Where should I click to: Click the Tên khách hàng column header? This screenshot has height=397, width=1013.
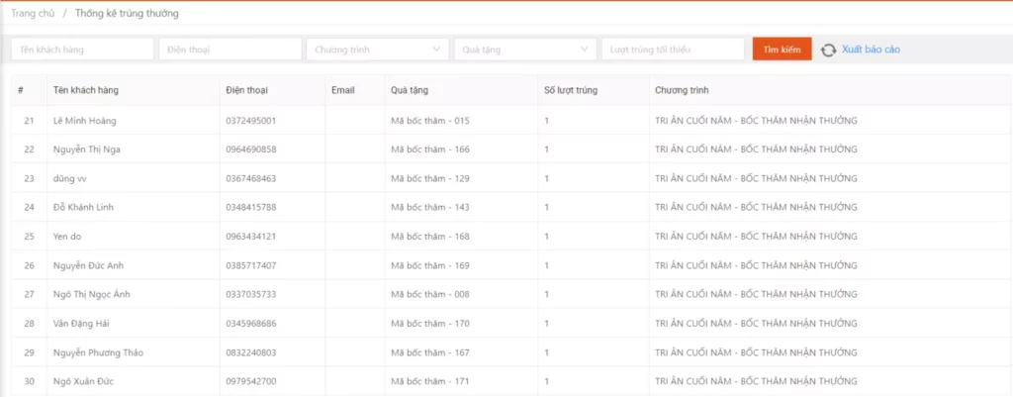click(86, 90)
